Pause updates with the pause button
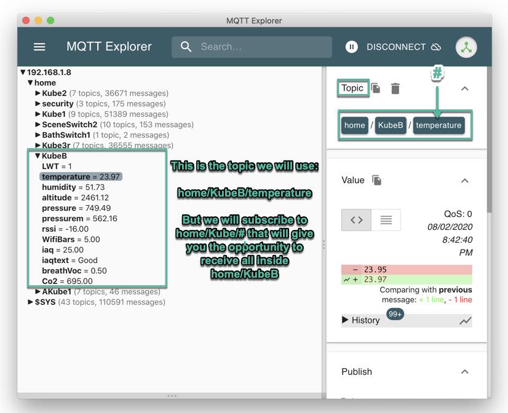 coord(352,47)
